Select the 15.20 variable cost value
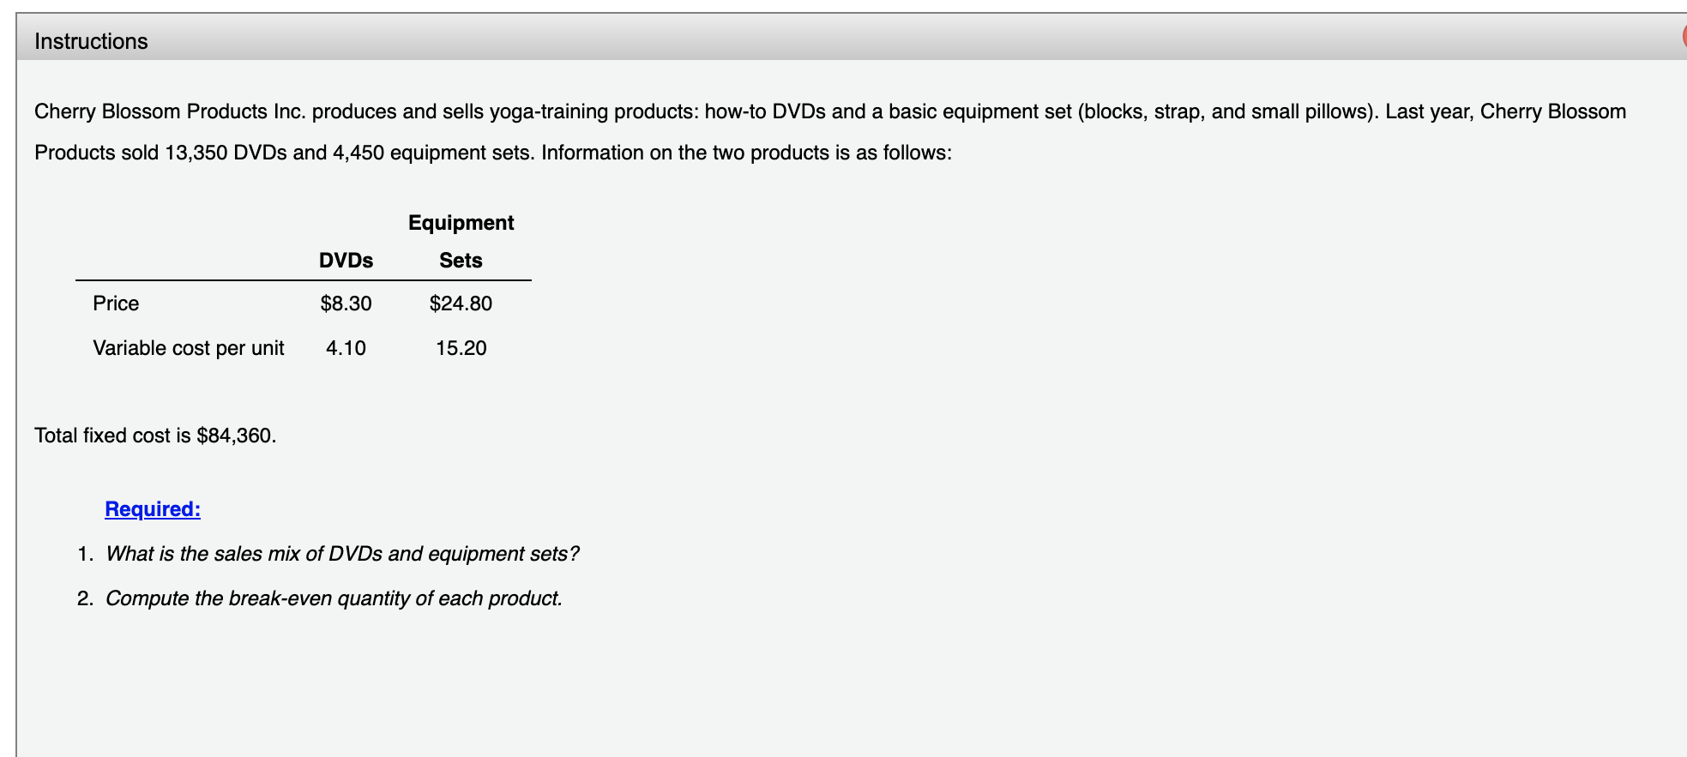1687x757 pixels. pos(460,347)
